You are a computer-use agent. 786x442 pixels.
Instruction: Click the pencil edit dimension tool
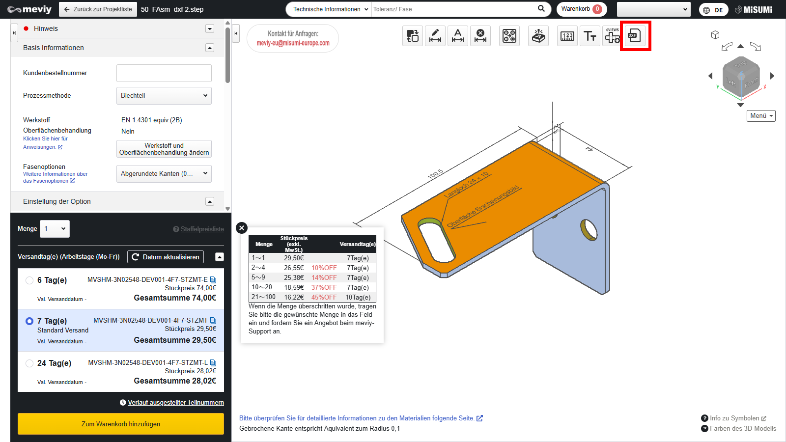pyautogui.click(x=435, y=36)
